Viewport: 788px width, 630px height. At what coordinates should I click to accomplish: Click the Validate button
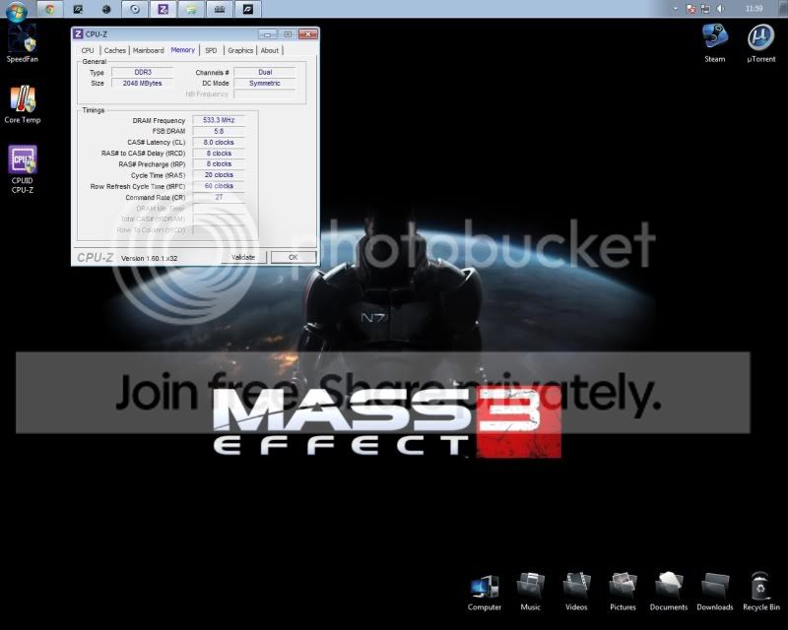click(x=243, y=257)
